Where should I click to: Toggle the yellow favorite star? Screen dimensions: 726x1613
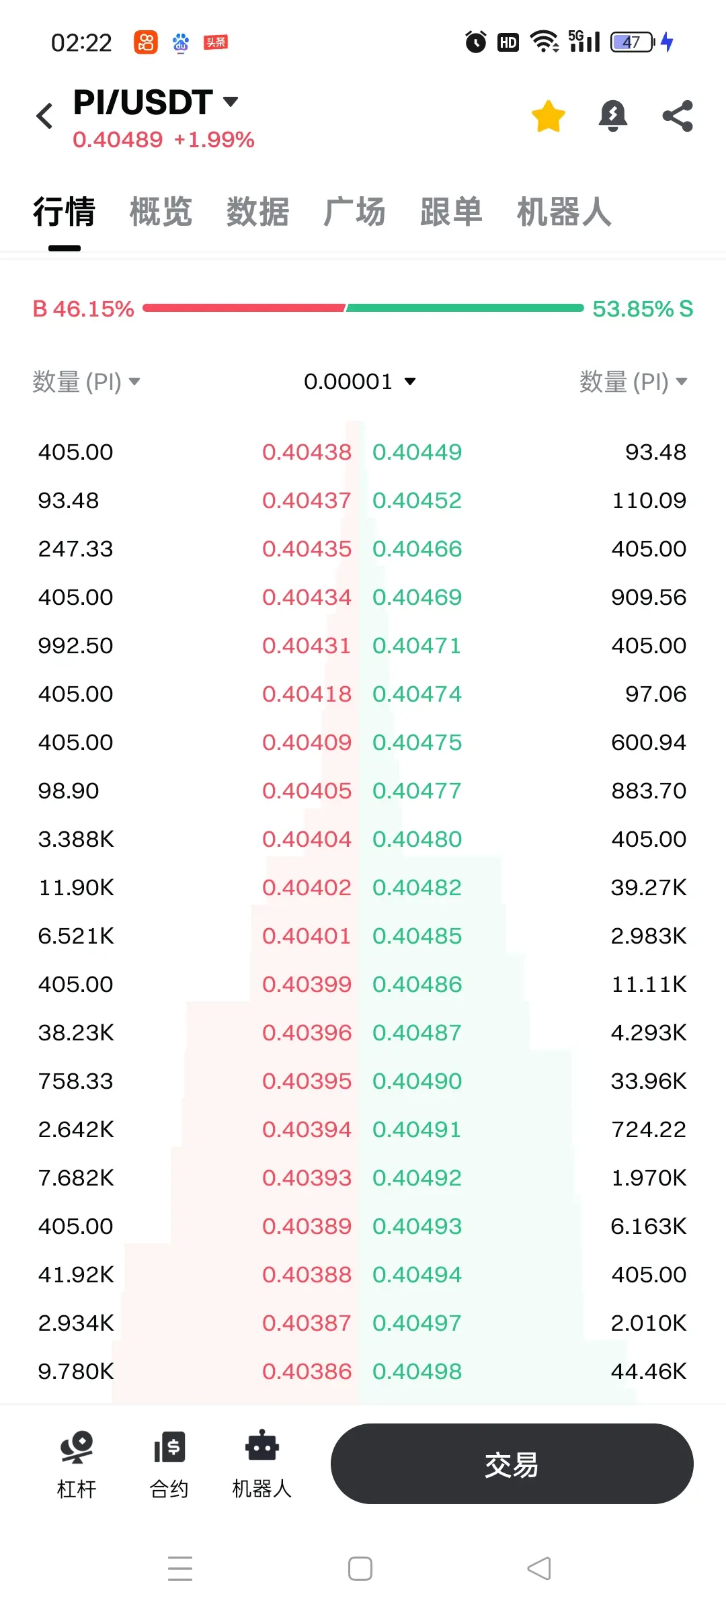548,116
